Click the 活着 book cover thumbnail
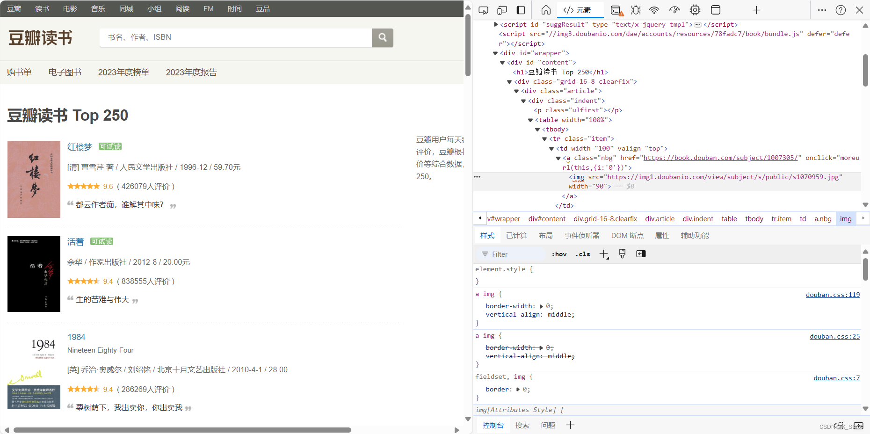 [34, 274]
